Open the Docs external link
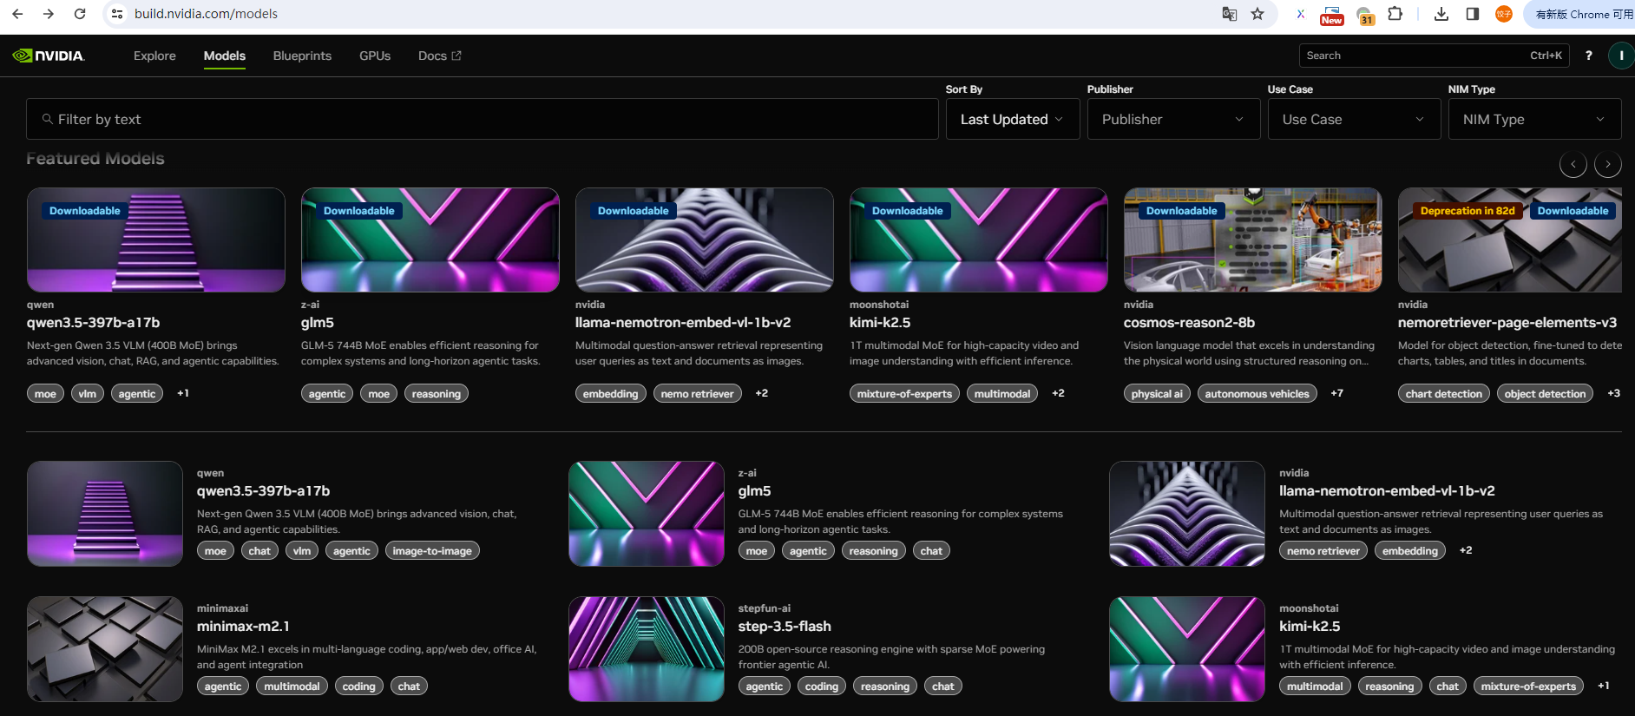The image size is (1635, 716). coord(440,56)
